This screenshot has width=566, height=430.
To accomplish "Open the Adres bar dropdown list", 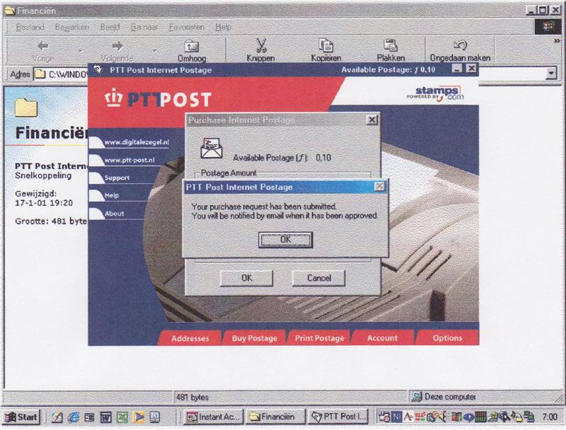I will 551,74.
